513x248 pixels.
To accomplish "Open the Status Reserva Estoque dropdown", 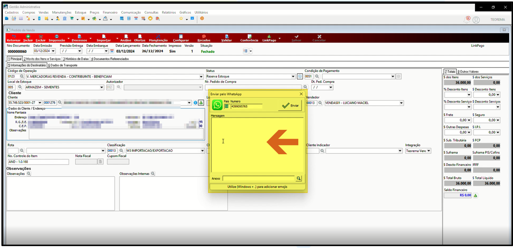I will (293, 76).
